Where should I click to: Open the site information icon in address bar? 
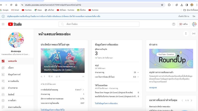tap(22, 5)
